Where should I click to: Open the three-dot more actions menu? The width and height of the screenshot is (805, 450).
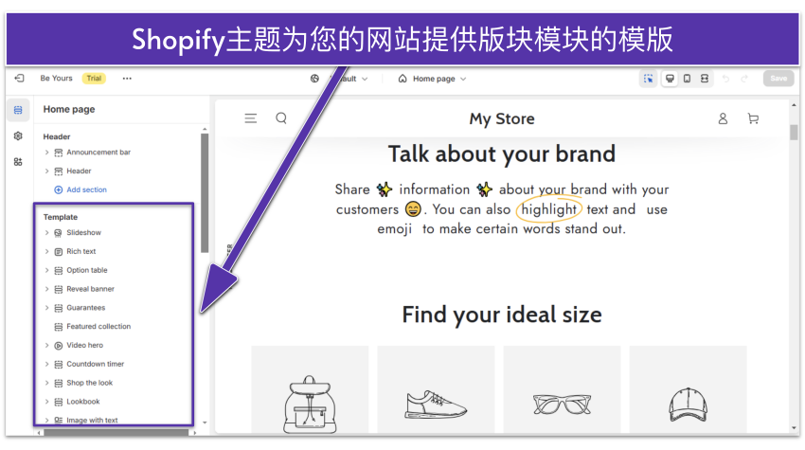pos(127,79)
